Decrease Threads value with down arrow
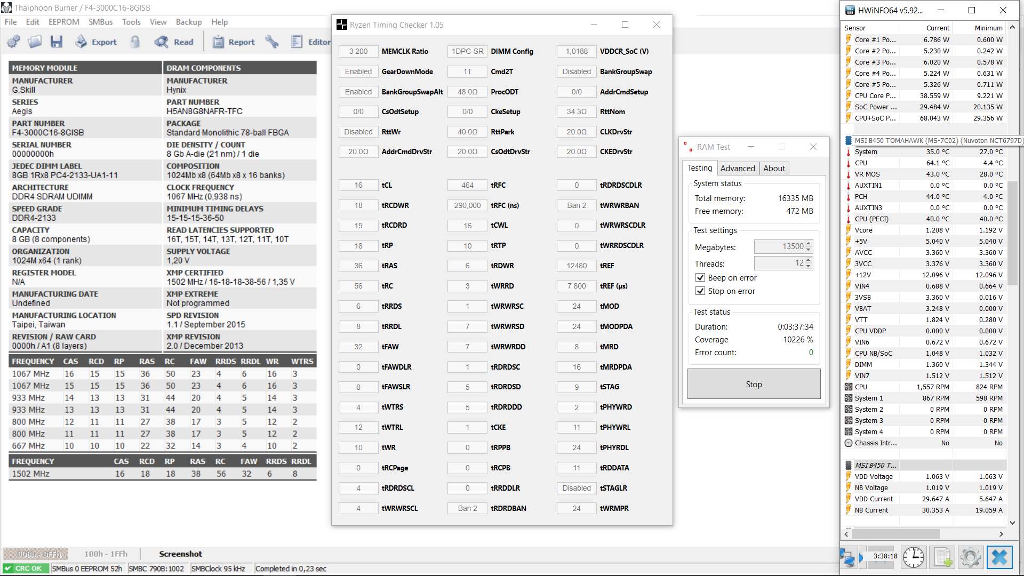 coord(809,266)
